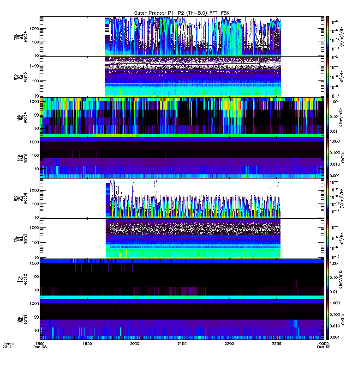Viewport: 346px width, 370px height.
Task: Click the color bar of the thb fff edc34 panel
Action: click(x=327, y=37)
